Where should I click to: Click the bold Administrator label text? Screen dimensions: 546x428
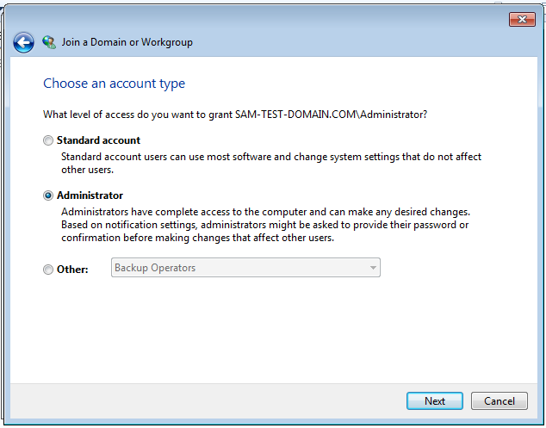point(90,195)
